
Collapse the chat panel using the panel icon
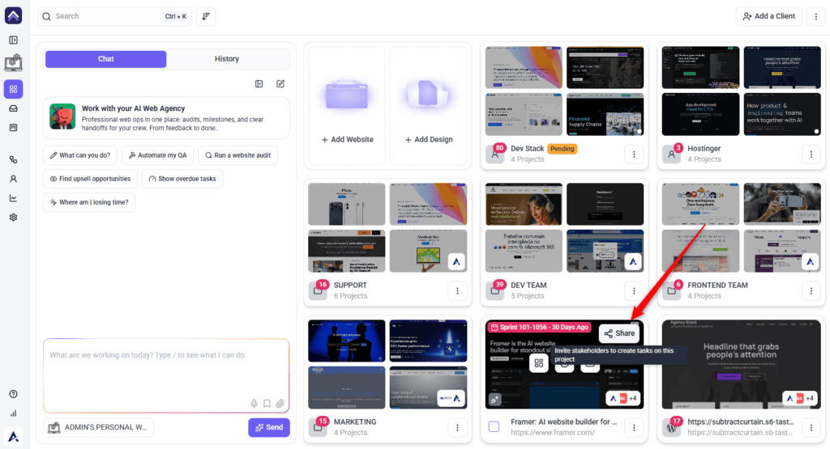click(x=259, y=83)
